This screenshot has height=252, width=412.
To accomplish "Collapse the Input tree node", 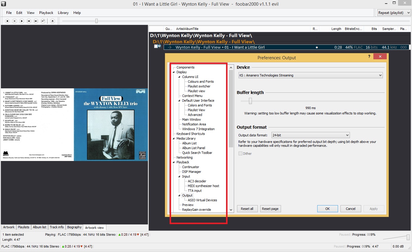I will click(x=179, y=177).
